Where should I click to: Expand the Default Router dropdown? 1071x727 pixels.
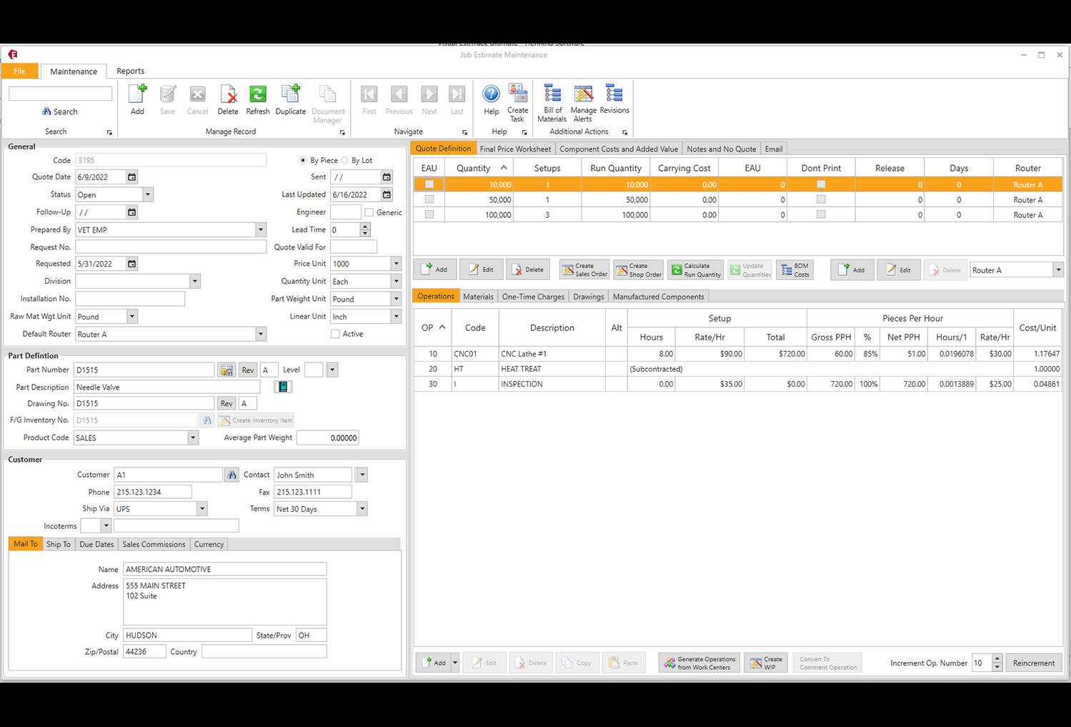pyautogui.click(x=260, y=333)
